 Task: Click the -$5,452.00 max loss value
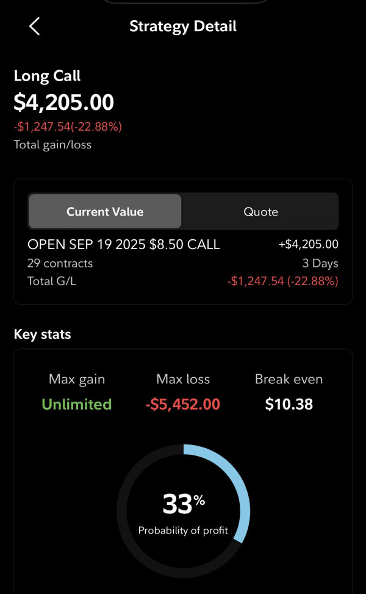183,404
